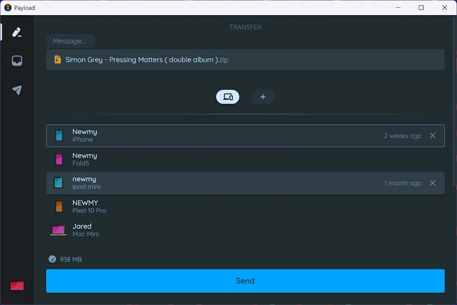Screen dimensions: 457x305
Task: Remove newmy ipad mini from list
Action: pyautogui.click(x=432, y=183)
